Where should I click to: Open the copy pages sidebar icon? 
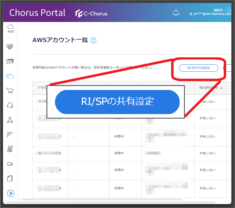coord(10,178)
